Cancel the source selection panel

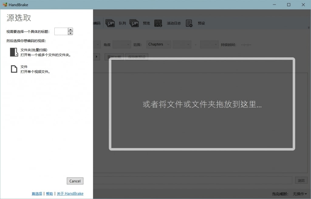click(75, 181)
